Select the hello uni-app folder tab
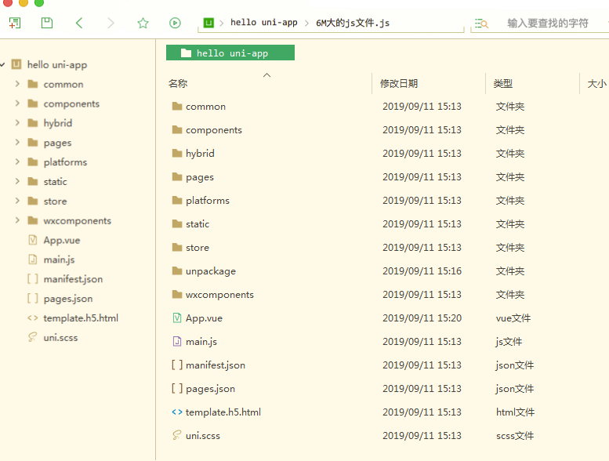 pos(230,53)
